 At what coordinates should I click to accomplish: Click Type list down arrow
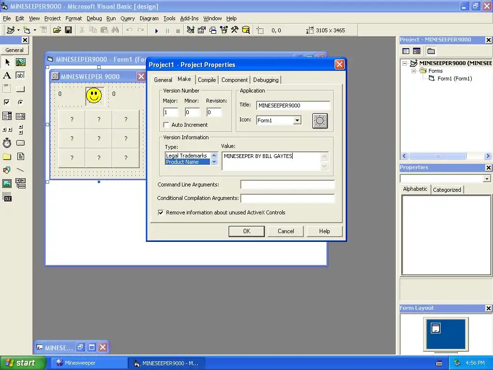214,162
